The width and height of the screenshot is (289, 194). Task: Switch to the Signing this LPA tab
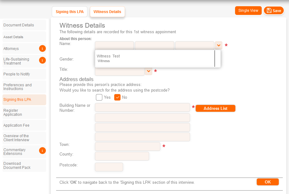coord(70,12)
